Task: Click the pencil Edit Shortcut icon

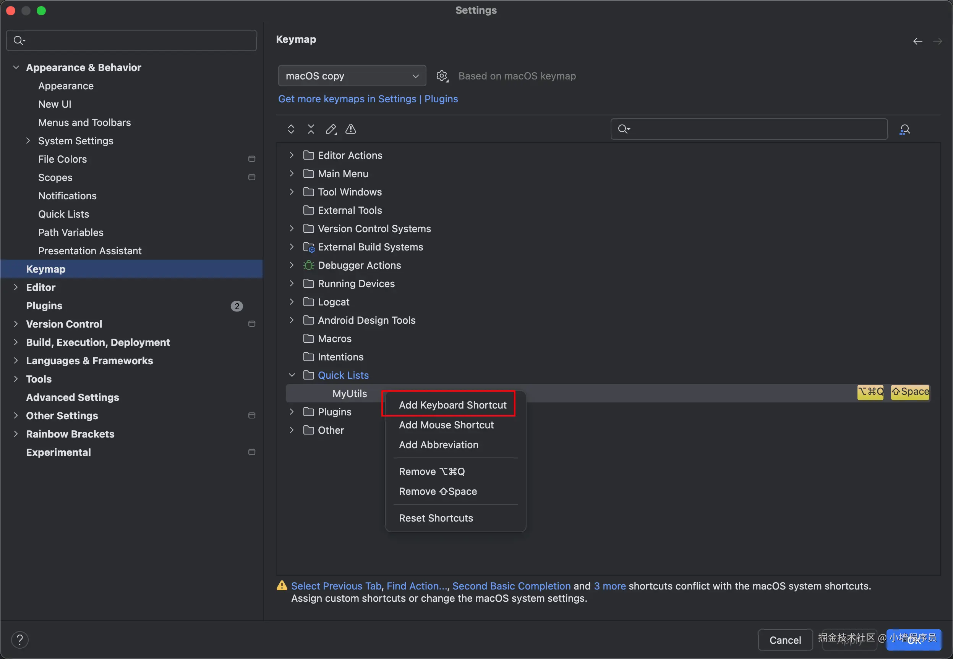Action: click(331, 129)
